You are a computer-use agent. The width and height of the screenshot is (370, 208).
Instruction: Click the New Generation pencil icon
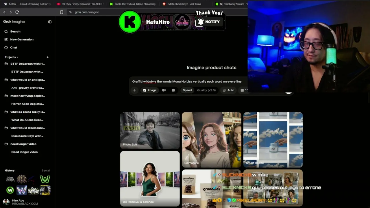click(x=6, y=40)
